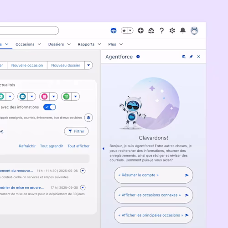The height and width of the screenshot is (228, 228).
Task: Collapse the Agentforce panel side arrow
Action: click(104, 149)
